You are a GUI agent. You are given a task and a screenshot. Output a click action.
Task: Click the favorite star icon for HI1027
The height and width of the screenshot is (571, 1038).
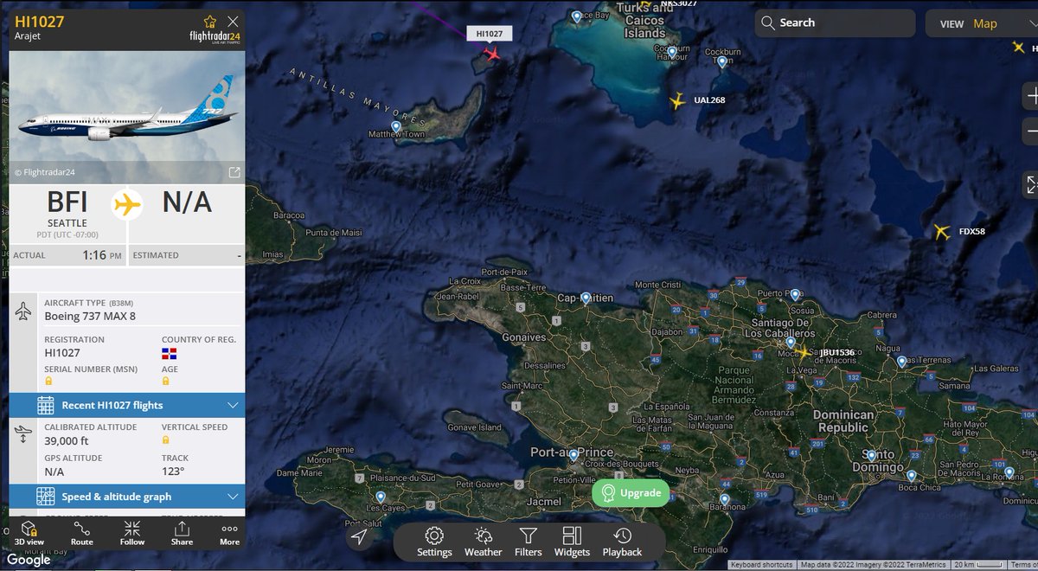(x=210, y=22)
